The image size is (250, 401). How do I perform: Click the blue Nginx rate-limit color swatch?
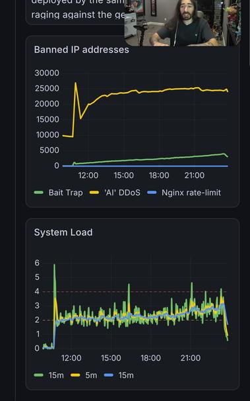152,193
